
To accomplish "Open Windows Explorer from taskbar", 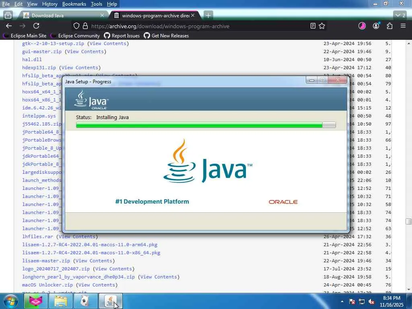I will click(x=61, y=301).
